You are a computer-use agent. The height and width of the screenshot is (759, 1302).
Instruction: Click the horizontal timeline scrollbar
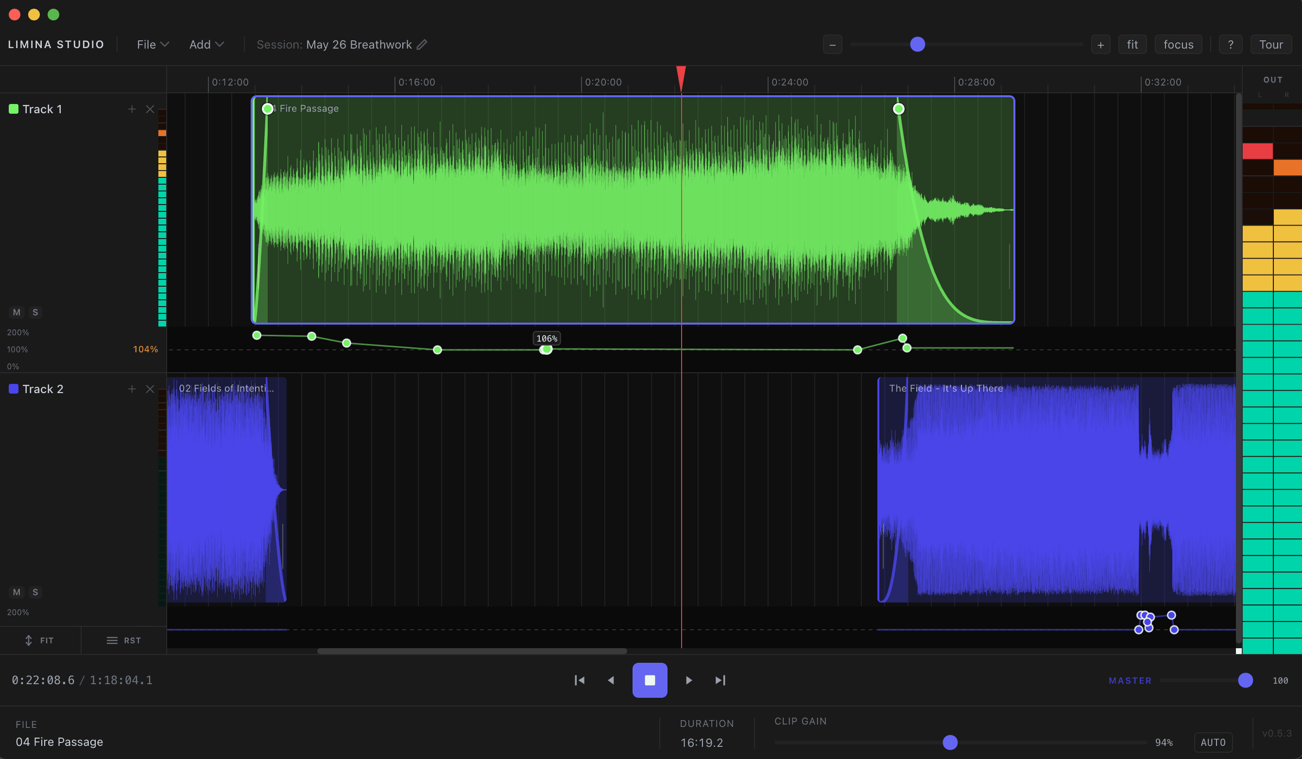[472, 651]
